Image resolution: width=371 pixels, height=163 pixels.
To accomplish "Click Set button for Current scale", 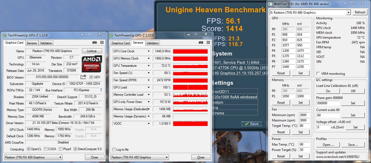I will click(353, 115).
